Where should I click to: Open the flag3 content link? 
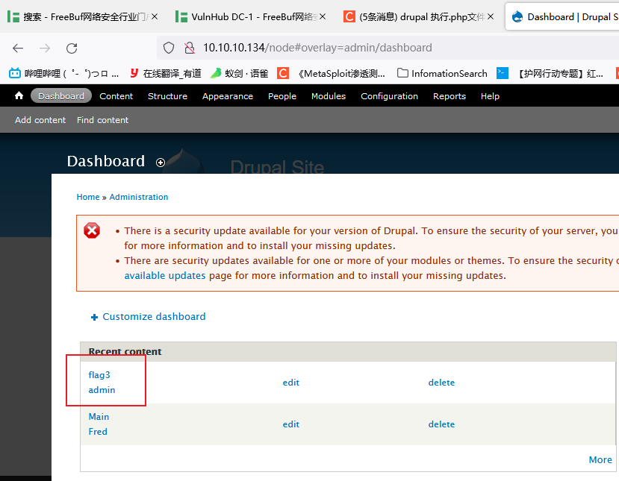click(99, 375)
